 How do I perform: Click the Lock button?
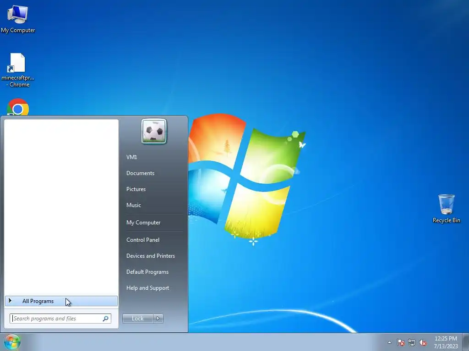pyautogui.click(x=137, y=319)
